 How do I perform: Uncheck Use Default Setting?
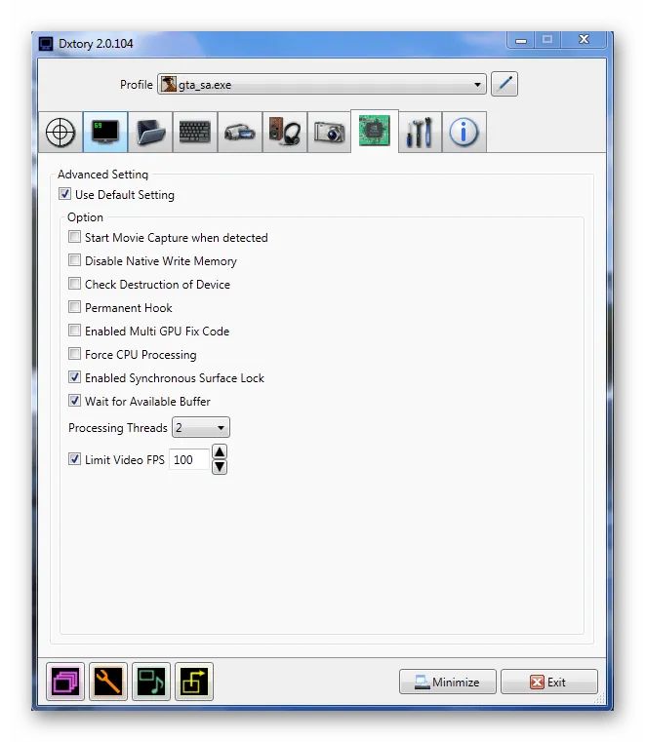65,195
